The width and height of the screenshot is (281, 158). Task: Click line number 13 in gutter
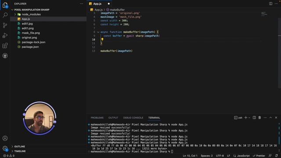click(x=94, y=51)
